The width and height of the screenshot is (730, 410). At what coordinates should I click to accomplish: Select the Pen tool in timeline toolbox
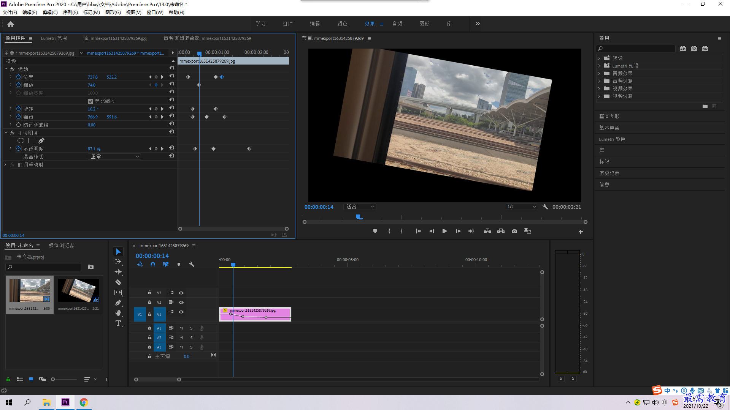click(118, 303)
